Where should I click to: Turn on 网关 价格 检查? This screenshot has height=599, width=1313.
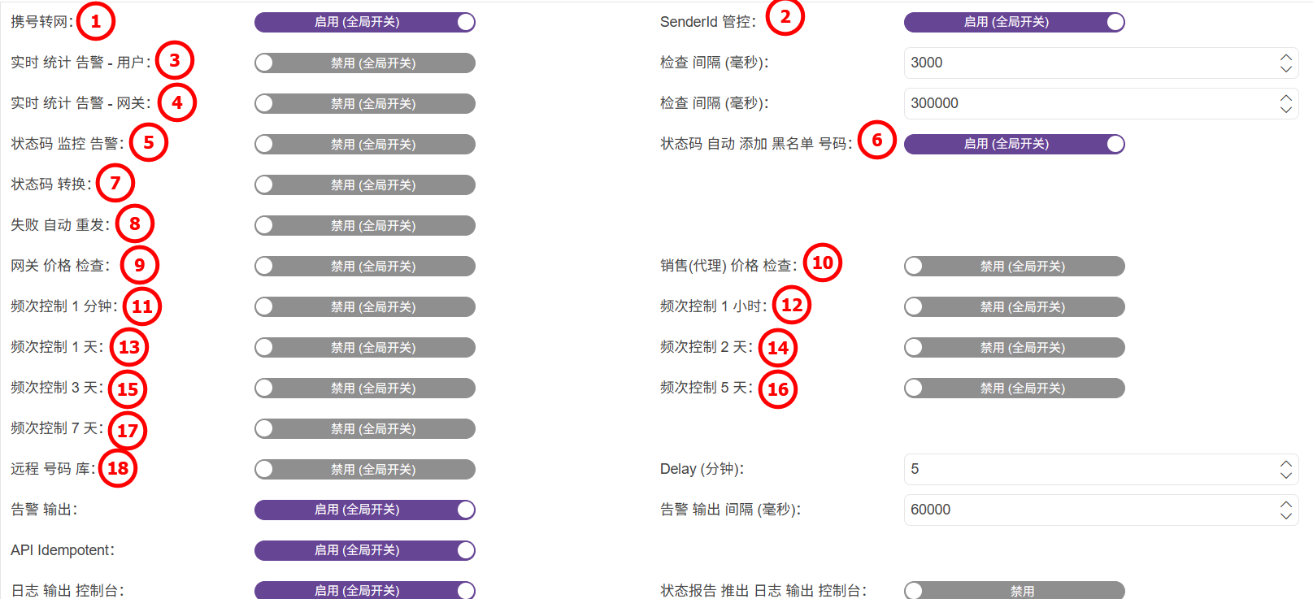click(364, 266)
